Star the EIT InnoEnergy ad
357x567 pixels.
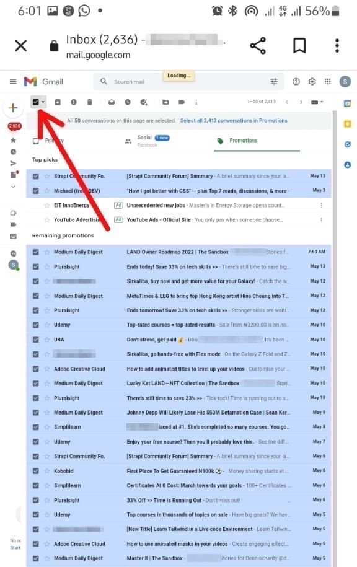pyautogui.click(x=46, y=205)
